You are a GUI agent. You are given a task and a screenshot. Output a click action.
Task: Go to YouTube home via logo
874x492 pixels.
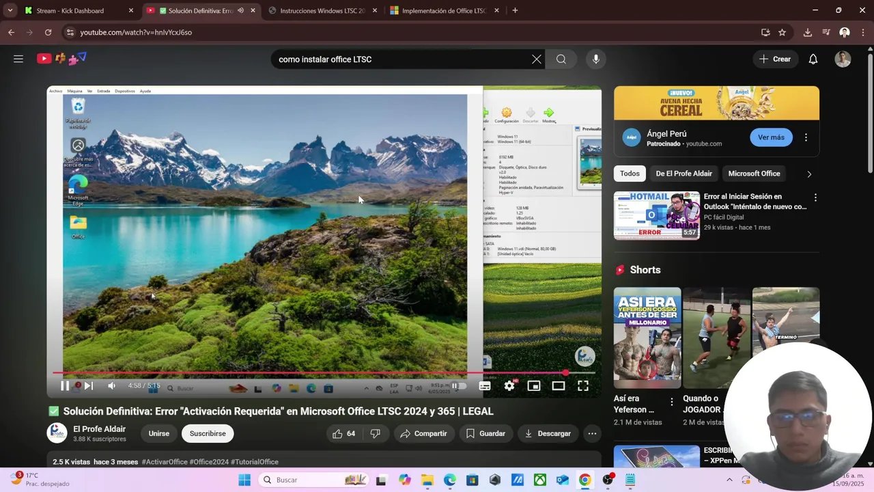click(61, 59)
